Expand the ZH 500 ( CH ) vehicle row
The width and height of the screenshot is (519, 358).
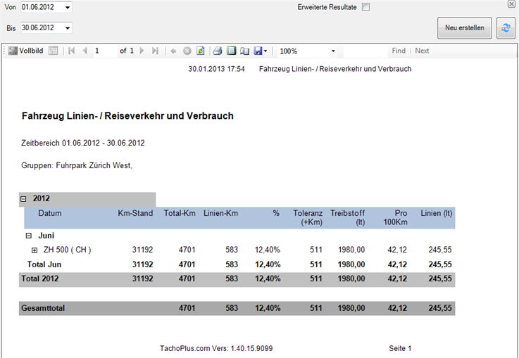(35, 250)
